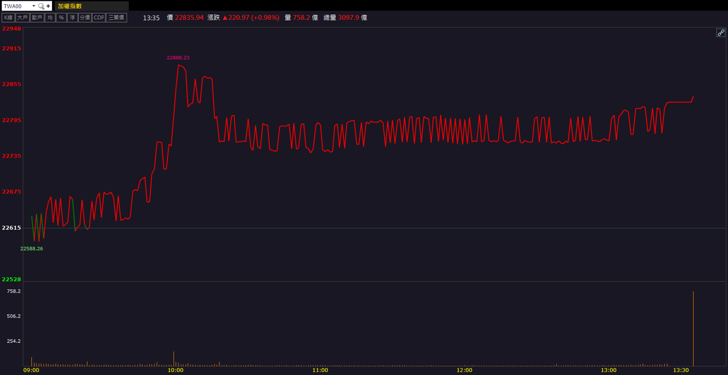Screen dimensions: 728x375
Task: Click the 22615 reference price axis label
Action: tap(11, 228)
